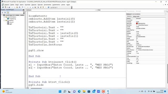Click View Object icon in Project panel
This screenshot has height=94, width=168.
click(x=5, y=13)
